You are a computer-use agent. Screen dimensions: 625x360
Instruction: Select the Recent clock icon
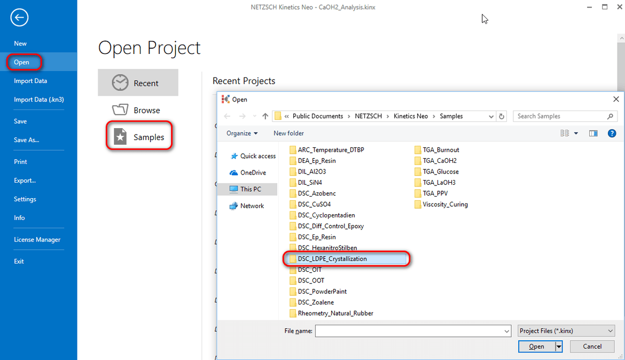click(x=120, y=83)
